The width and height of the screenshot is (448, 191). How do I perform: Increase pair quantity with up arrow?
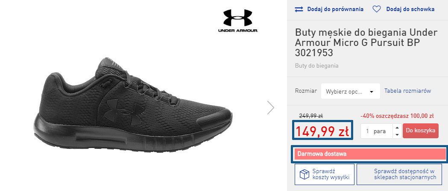[397, 128]
